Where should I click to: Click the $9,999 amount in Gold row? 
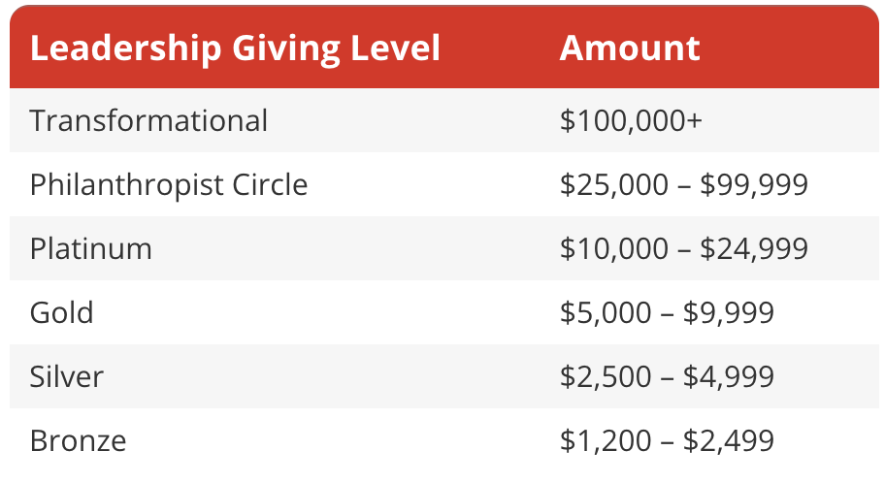point(729,312)
